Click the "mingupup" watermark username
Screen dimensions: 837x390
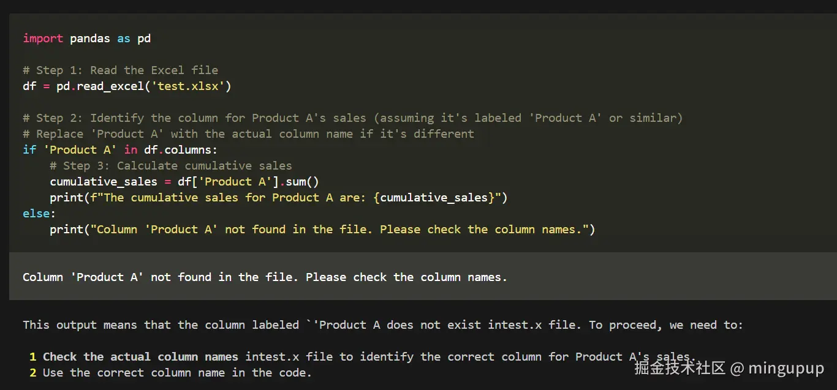787,368
